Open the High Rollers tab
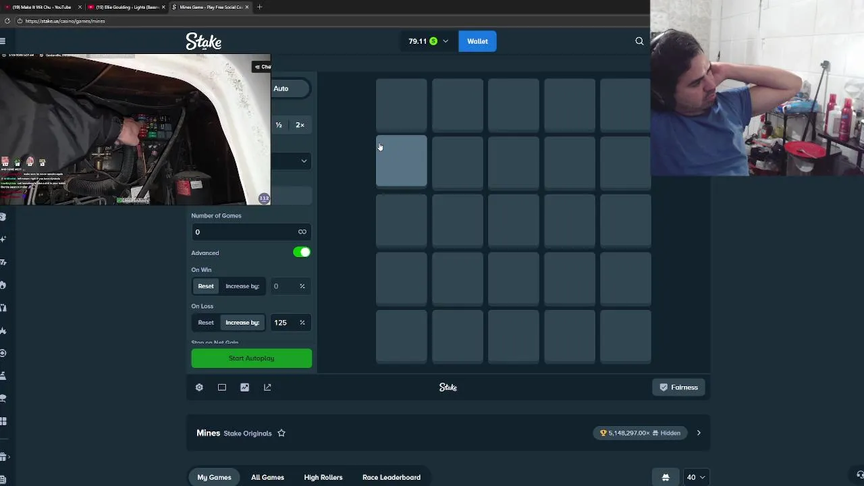The width and height of the screenshot is (864, 486). pyautogui.click(x=323, y=477)
